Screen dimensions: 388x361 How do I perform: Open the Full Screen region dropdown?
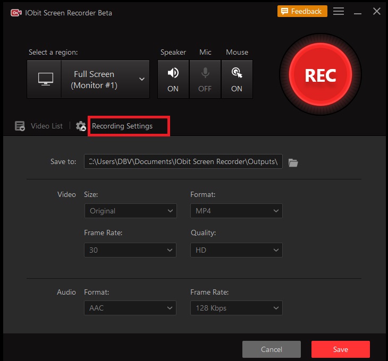(x=105, y=79)
